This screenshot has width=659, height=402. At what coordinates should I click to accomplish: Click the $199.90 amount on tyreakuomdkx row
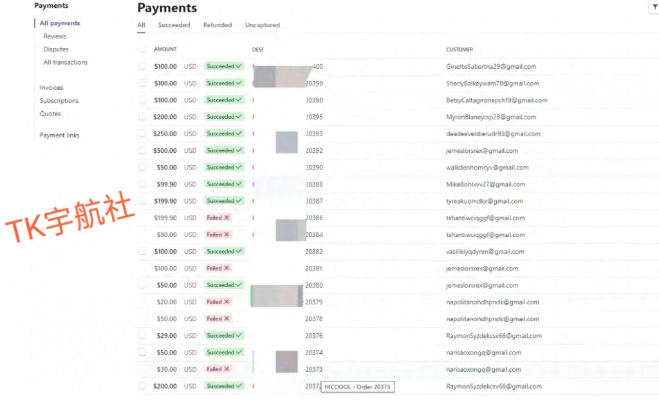(165, 201)
